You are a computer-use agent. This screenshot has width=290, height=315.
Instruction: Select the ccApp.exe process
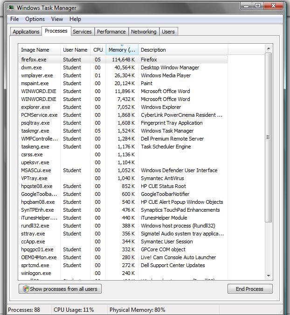pyautogui.click(x=123, y=241)
